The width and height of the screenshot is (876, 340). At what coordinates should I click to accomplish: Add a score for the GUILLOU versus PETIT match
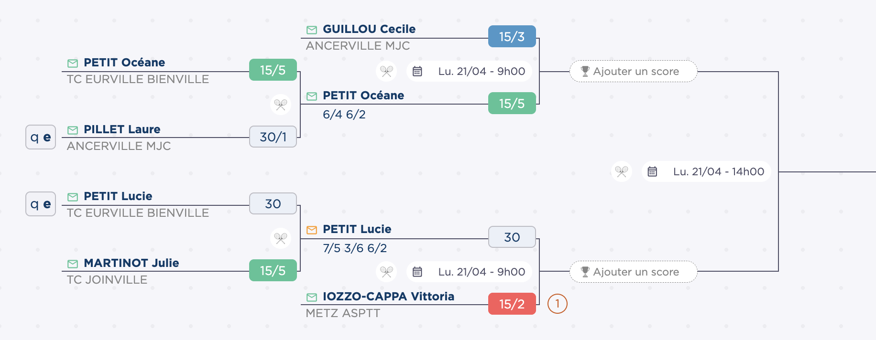click(x=633, y=71)
